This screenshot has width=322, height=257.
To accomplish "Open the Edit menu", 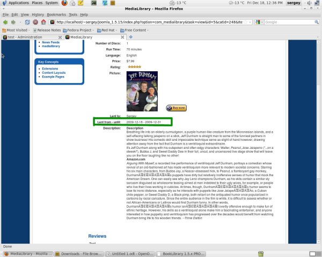I will pos(14,14).
